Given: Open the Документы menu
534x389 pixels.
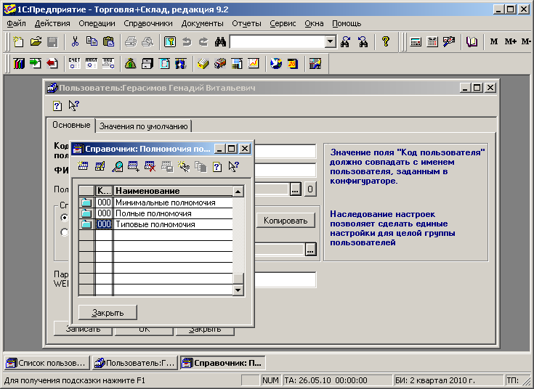Looking at the screenshot, I should tap(202, 23).
